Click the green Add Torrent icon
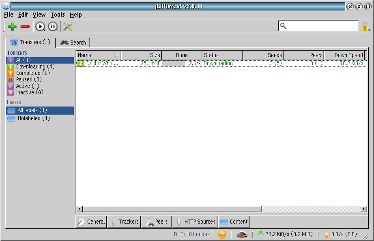The width and height of the screenshot is (374, 241). [12, 26]
